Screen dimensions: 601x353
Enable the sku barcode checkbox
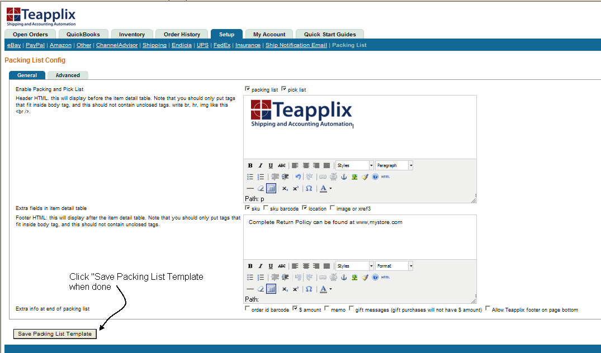[x=266, y=208]
